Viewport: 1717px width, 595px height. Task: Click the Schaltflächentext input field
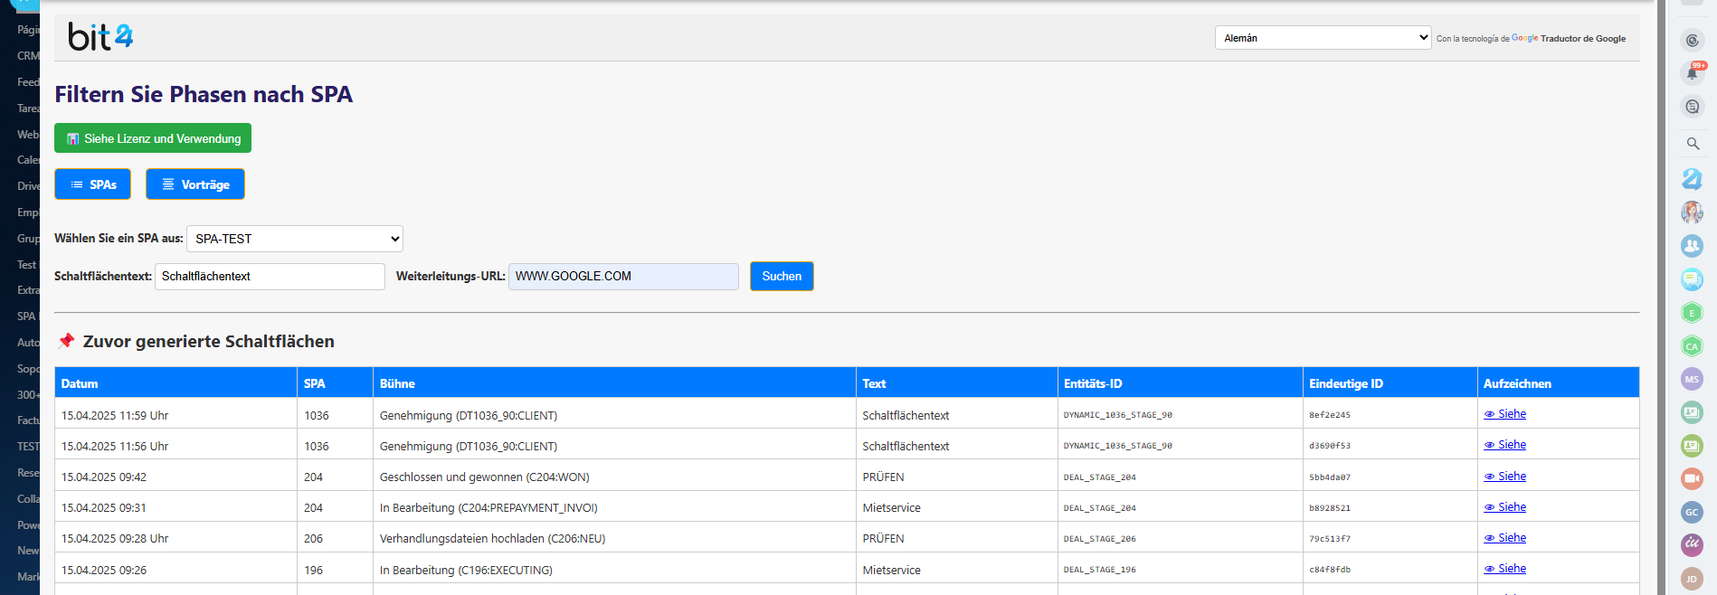(x=270, y=277)
